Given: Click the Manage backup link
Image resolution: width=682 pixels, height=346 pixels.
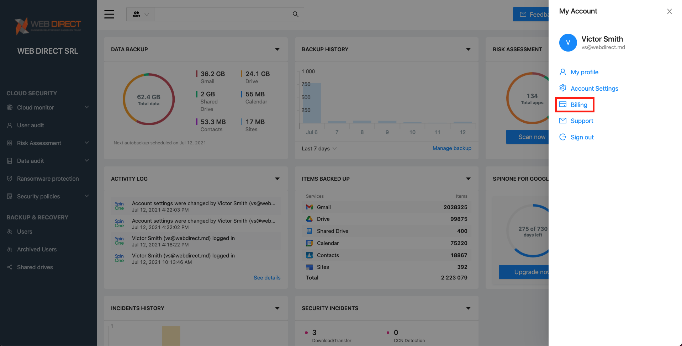Looking at the screenshot, I should tap(452, 148).
